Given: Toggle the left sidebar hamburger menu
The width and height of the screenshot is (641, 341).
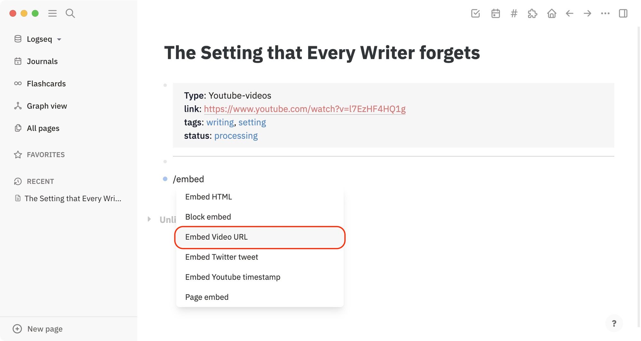Looking at the screenshot, I should click(52, 13).
